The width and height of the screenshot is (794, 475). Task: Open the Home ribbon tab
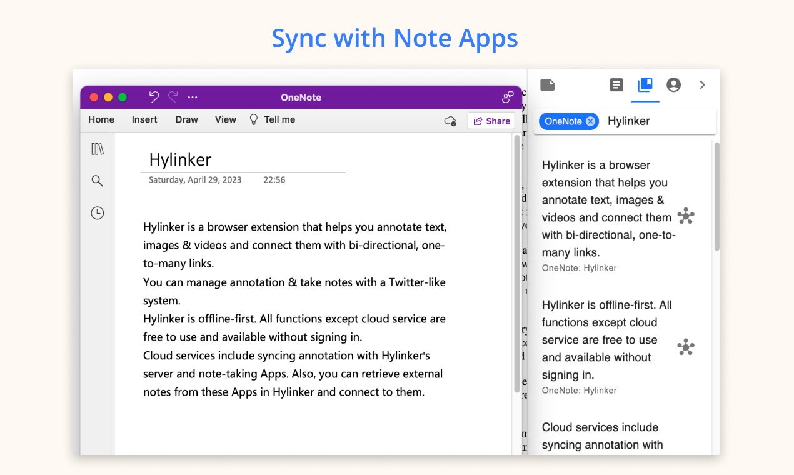101,119
